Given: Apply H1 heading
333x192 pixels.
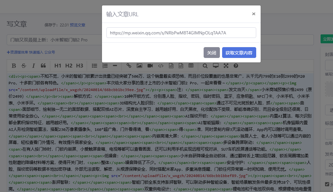Looking at the screenshot, I should tap(58, 66).
